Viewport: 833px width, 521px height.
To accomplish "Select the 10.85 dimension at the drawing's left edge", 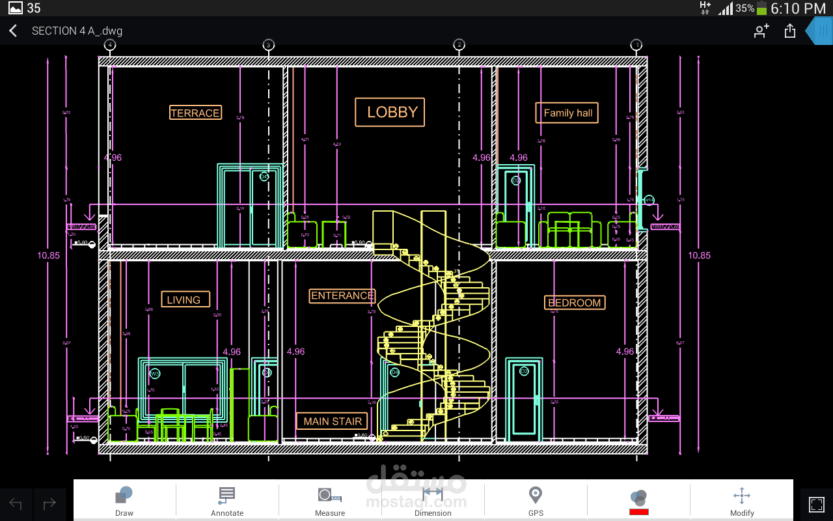I will point(48,255).
